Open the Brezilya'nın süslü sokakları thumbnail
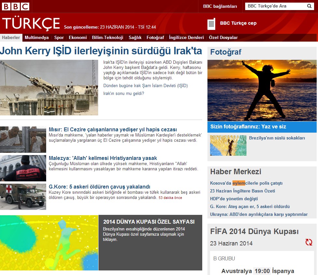 click(228, 145)
